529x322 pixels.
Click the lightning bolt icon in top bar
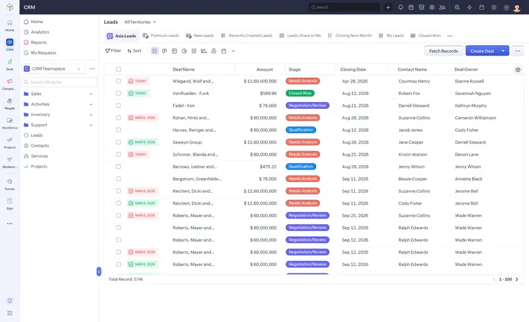pyautogui.click(x=469, y=7)
